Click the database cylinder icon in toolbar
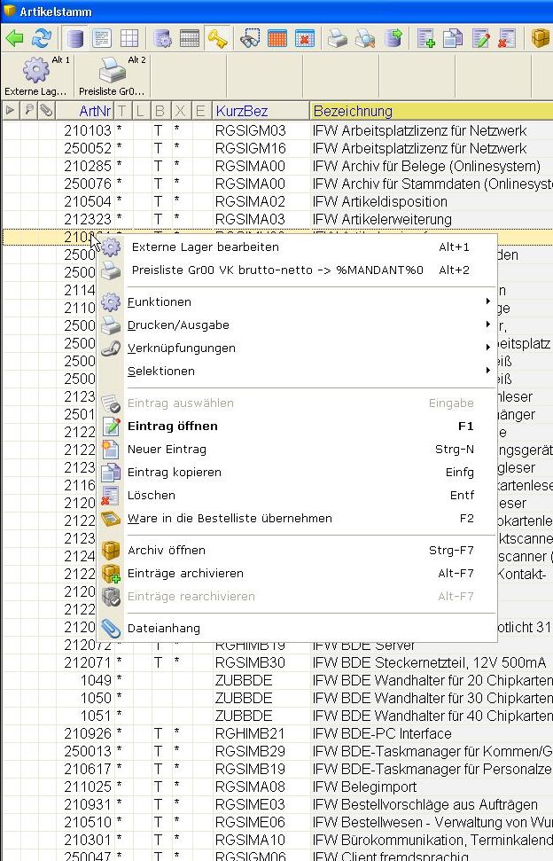553x861 pixels. click(x=76, y=38)
